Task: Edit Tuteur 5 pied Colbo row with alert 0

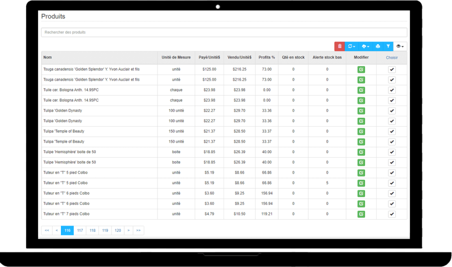Action: click(361, 173)
